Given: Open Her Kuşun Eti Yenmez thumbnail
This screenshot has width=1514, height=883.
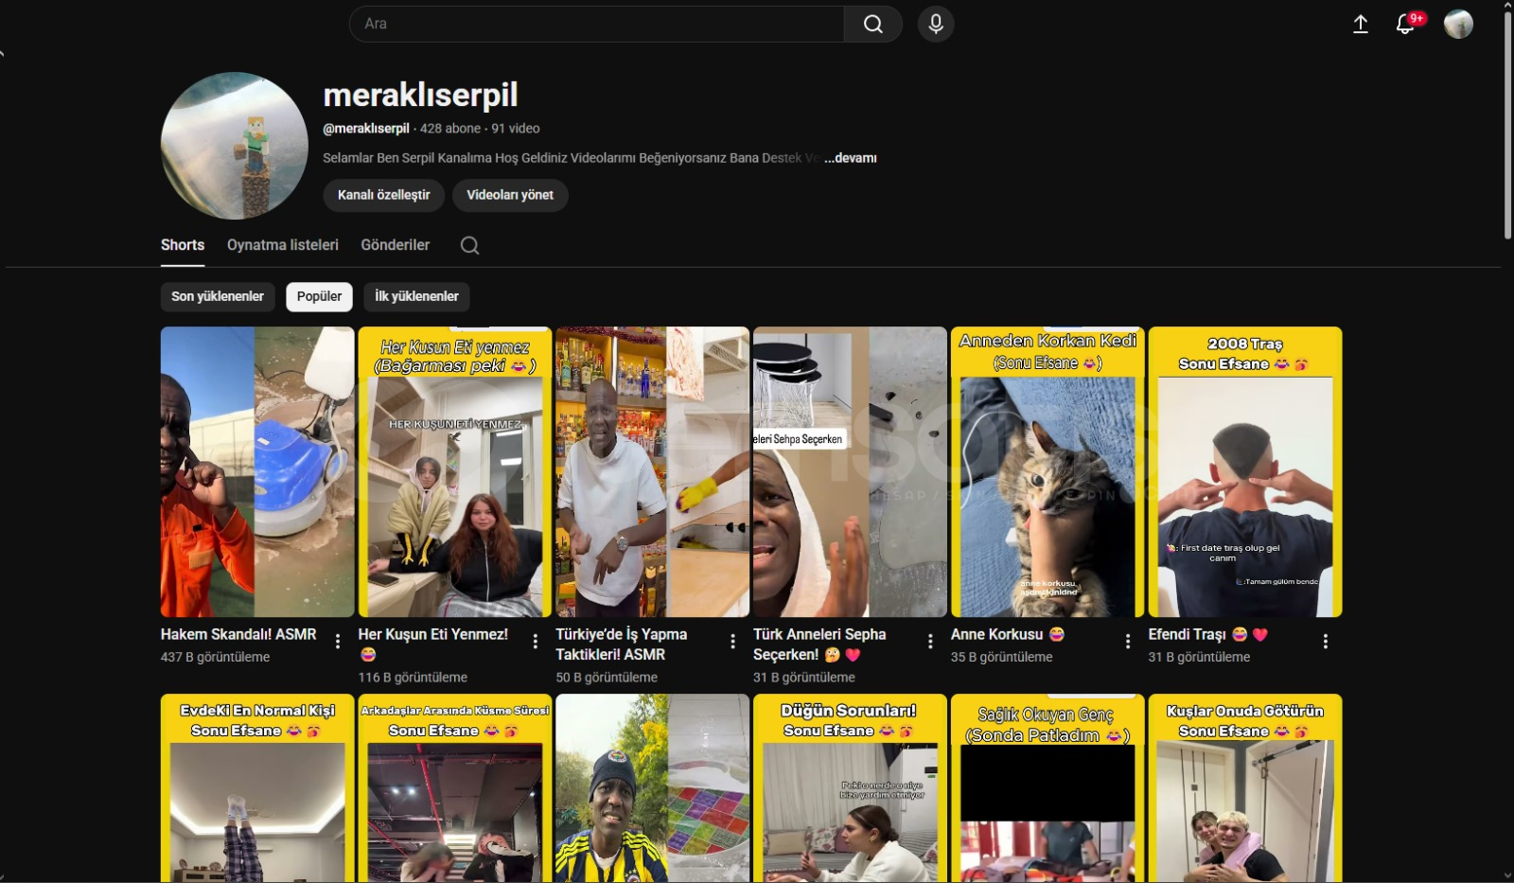Looking at the screenshot, I should coord(455,471).
